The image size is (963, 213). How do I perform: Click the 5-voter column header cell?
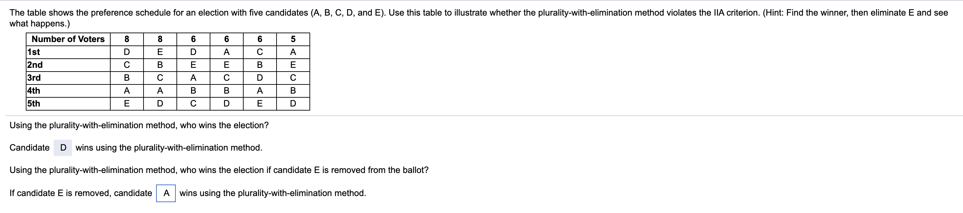pyautogui.click(x=293, y=39)
